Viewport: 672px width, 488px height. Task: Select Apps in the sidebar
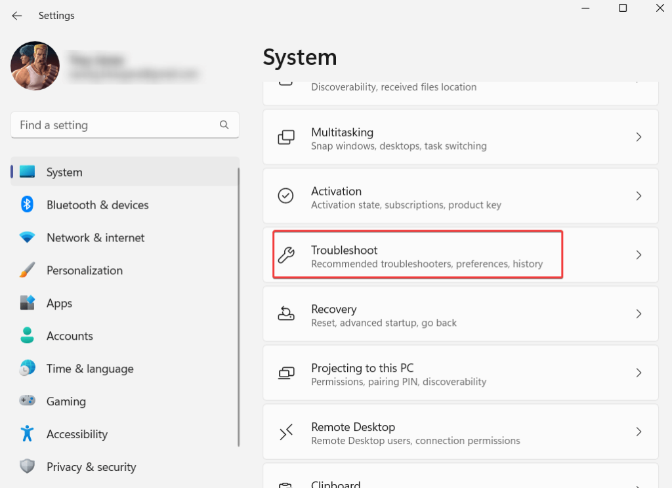(x=59, y=303)
